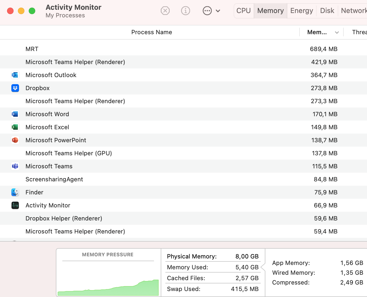
Task: Select the Microsoft Excel process name
Action: pos(47,127)
